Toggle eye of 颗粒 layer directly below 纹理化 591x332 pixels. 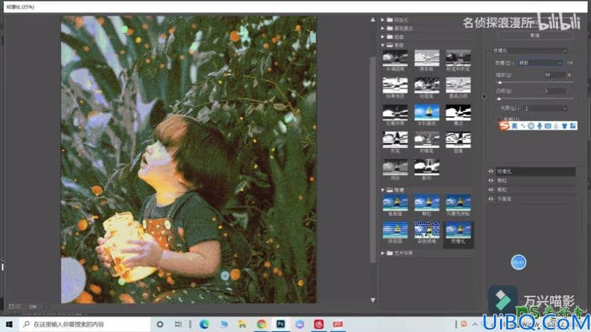click(x=490, y=181)
